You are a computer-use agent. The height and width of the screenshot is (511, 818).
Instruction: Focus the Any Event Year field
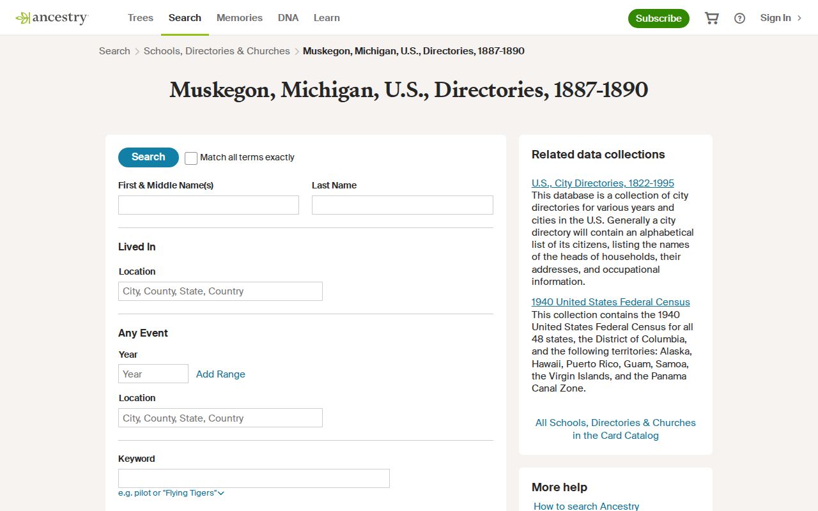tap(153, 374)
